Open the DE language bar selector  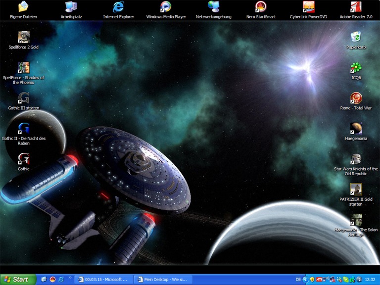pyautogui.click(x=298, y=280)
